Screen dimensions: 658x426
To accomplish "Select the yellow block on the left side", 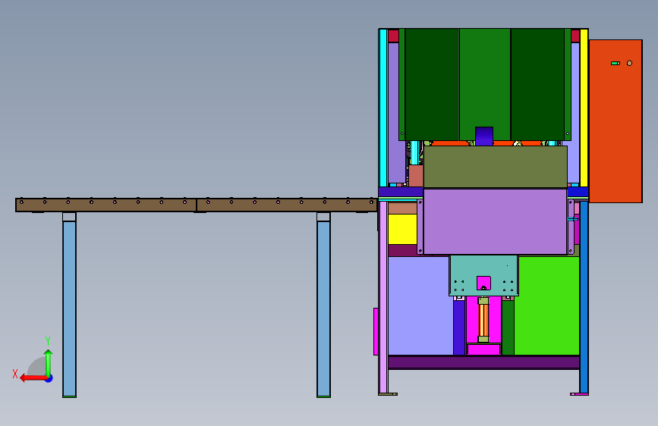I will 402,230.
